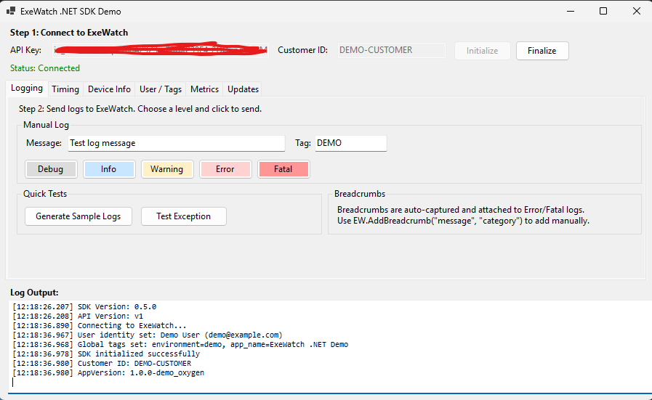
Task: Maximize the ExeWatch demo window
Action: [x=603, y=11]
